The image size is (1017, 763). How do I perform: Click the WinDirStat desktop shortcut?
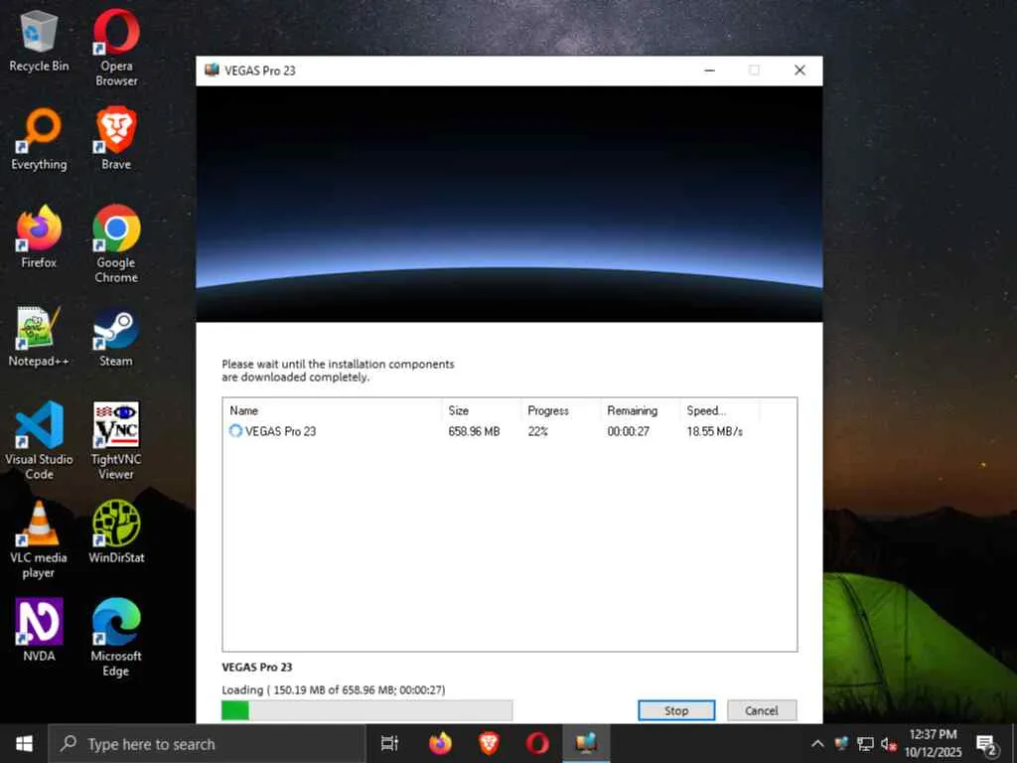point(116,533)
